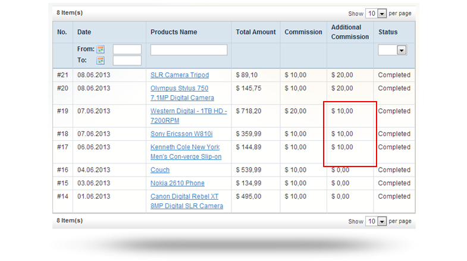Click Completed status for order #21
467x261 pixels.
pos(394,75)
